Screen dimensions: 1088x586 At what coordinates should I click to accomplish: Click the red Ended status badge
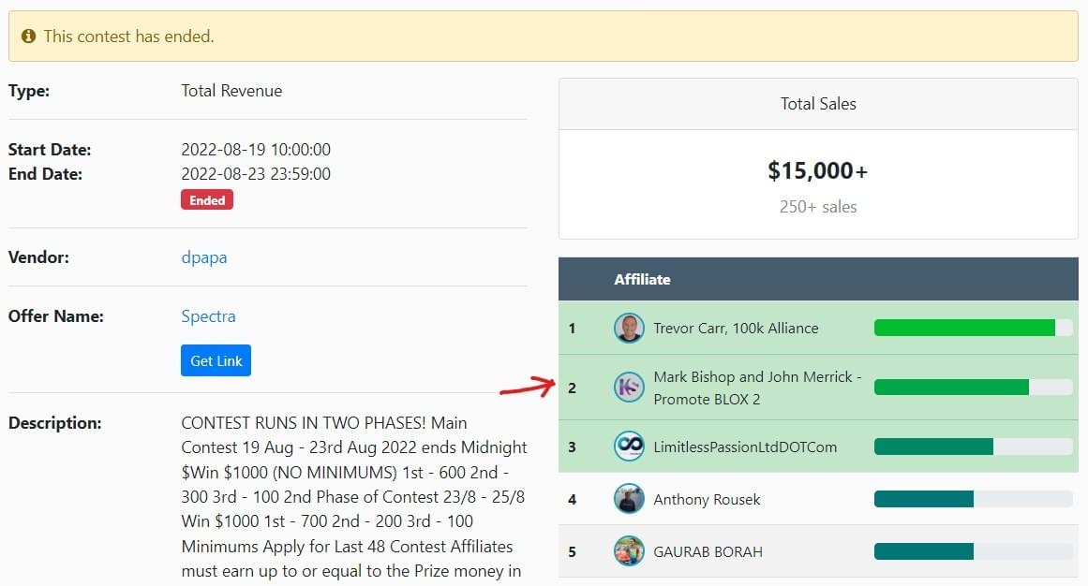[207, 200]
